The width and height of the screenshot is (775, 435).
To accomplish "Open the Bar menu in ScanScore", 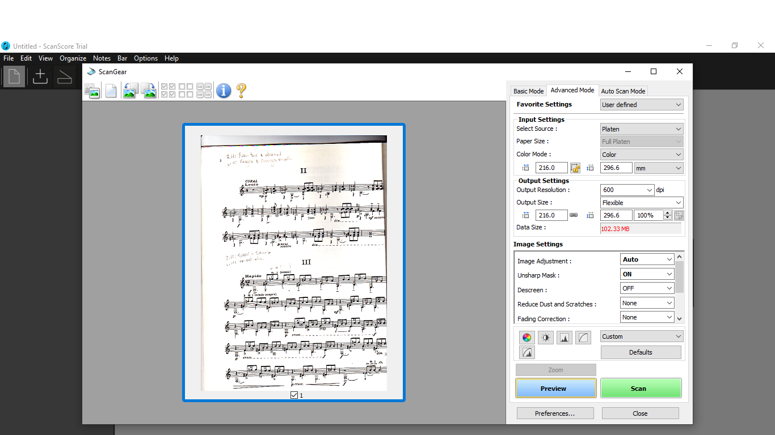I will pos(123,58).
